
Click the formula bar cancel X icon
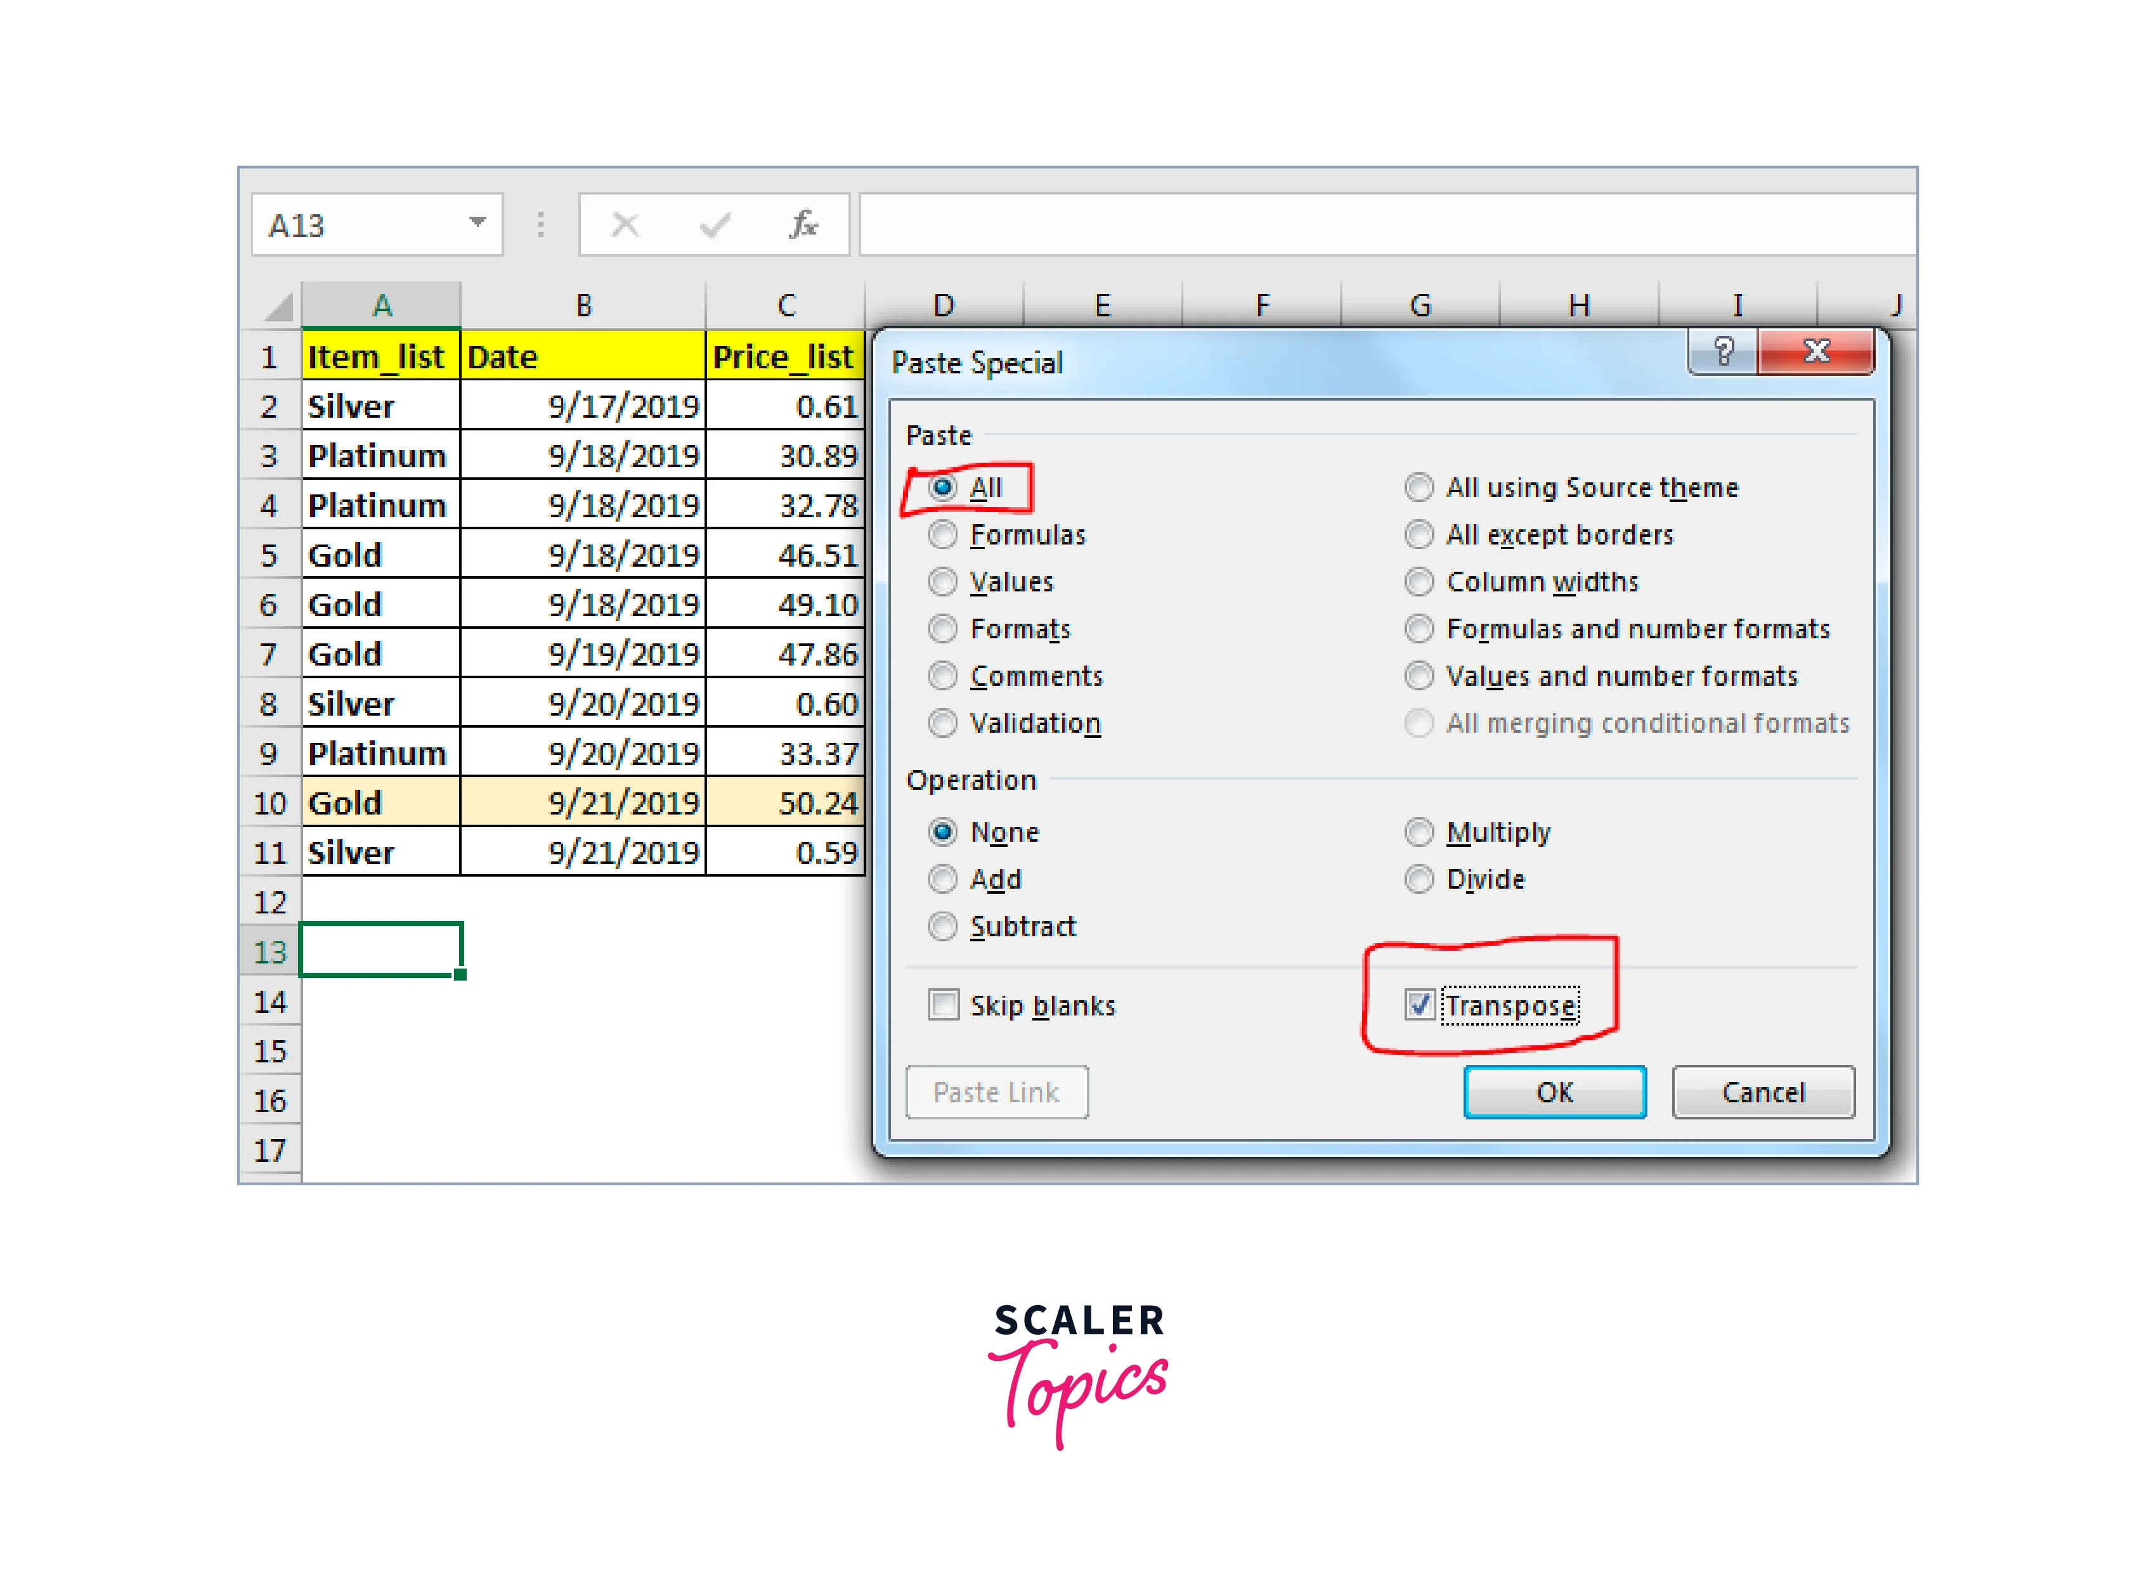click(625, 224)
